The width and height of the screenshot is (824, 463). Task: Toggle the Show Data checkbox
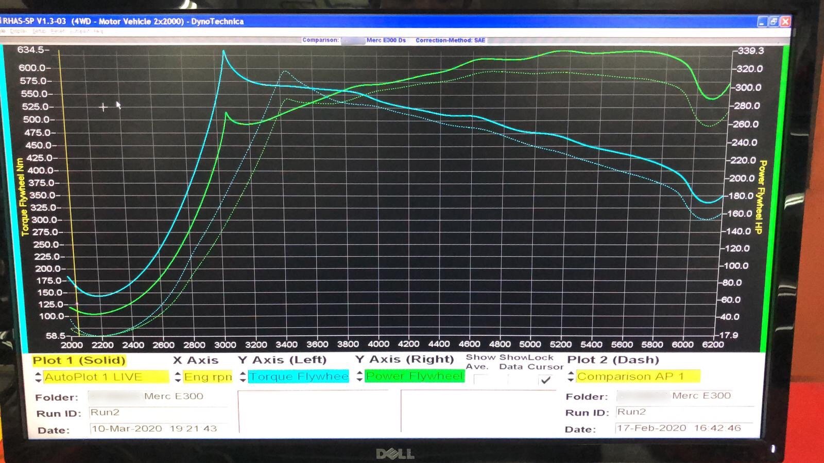click(515, 380)
